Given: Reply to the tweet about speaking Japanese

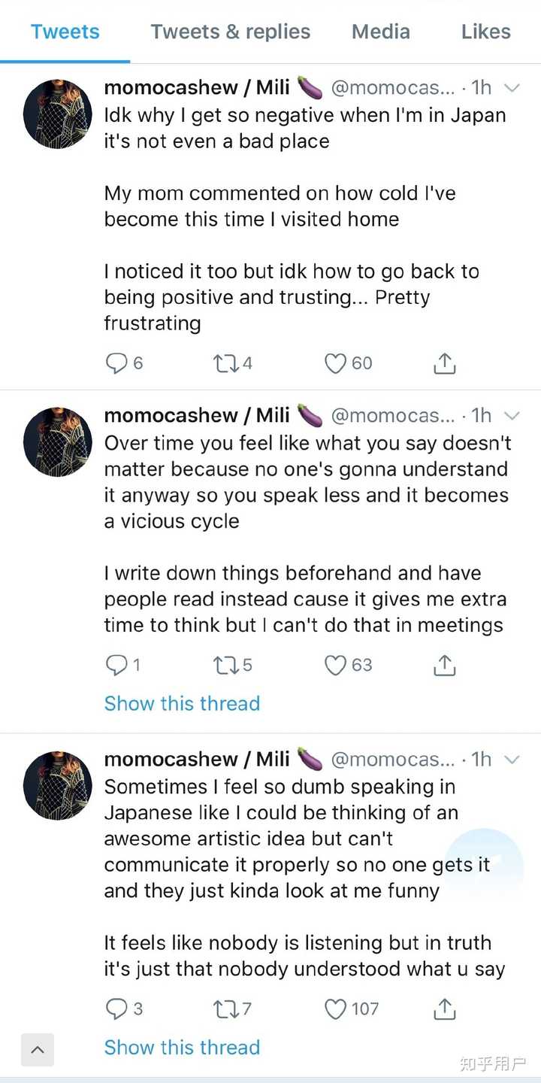Looking at the screenshot, I should click(x=116, y=1009).
